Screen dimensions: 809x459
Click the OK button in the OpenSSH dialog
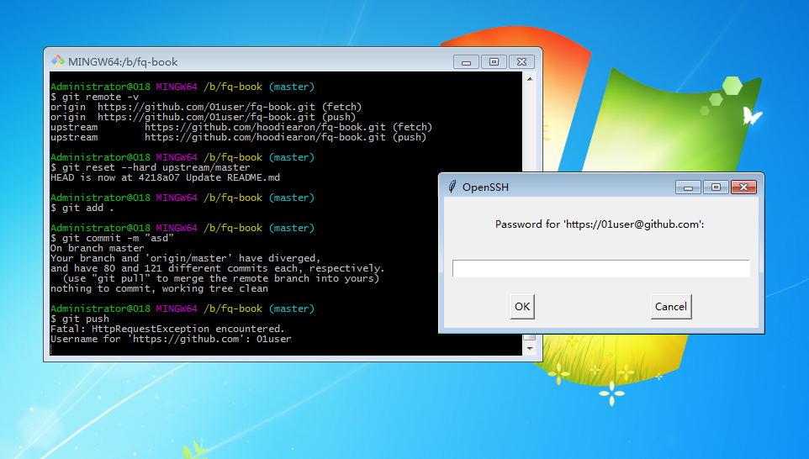pos(522,306)
